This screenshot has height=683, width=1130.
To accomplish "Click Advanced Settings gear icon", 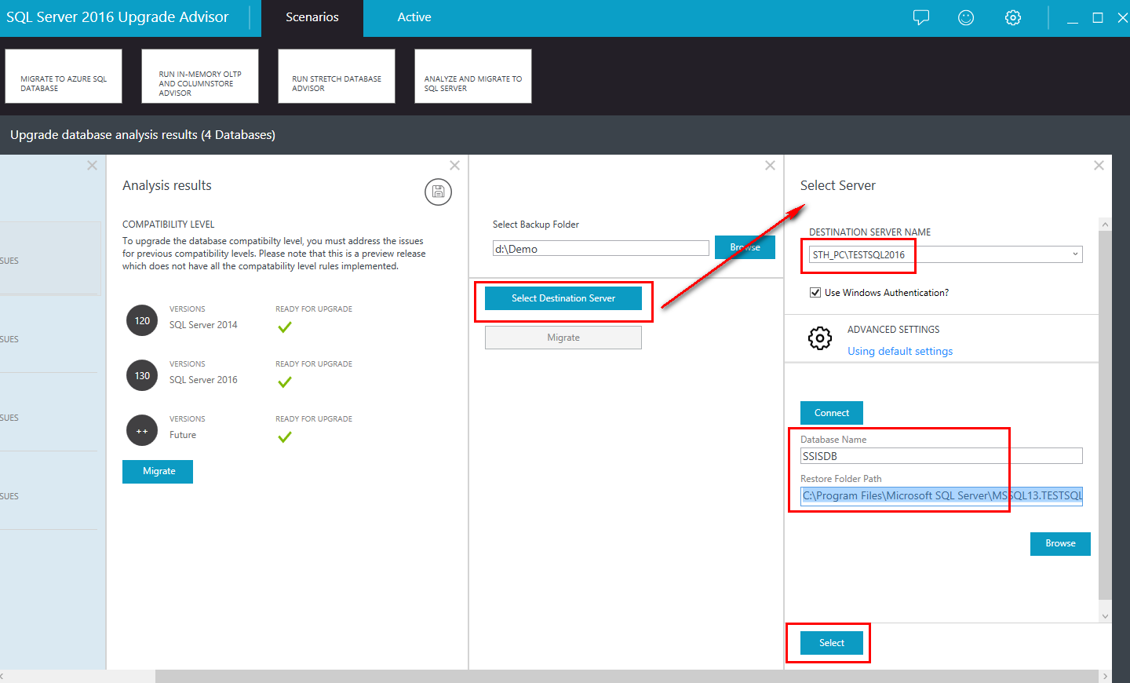I will click(x=820, y=338).
